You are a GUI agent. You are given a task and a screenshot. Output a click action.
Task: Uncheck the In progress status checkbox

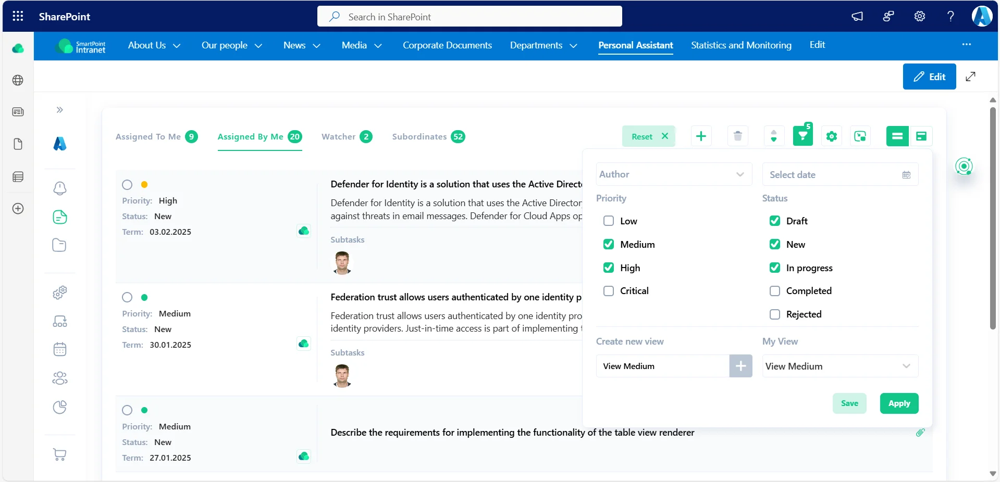(x=775, y=268)
